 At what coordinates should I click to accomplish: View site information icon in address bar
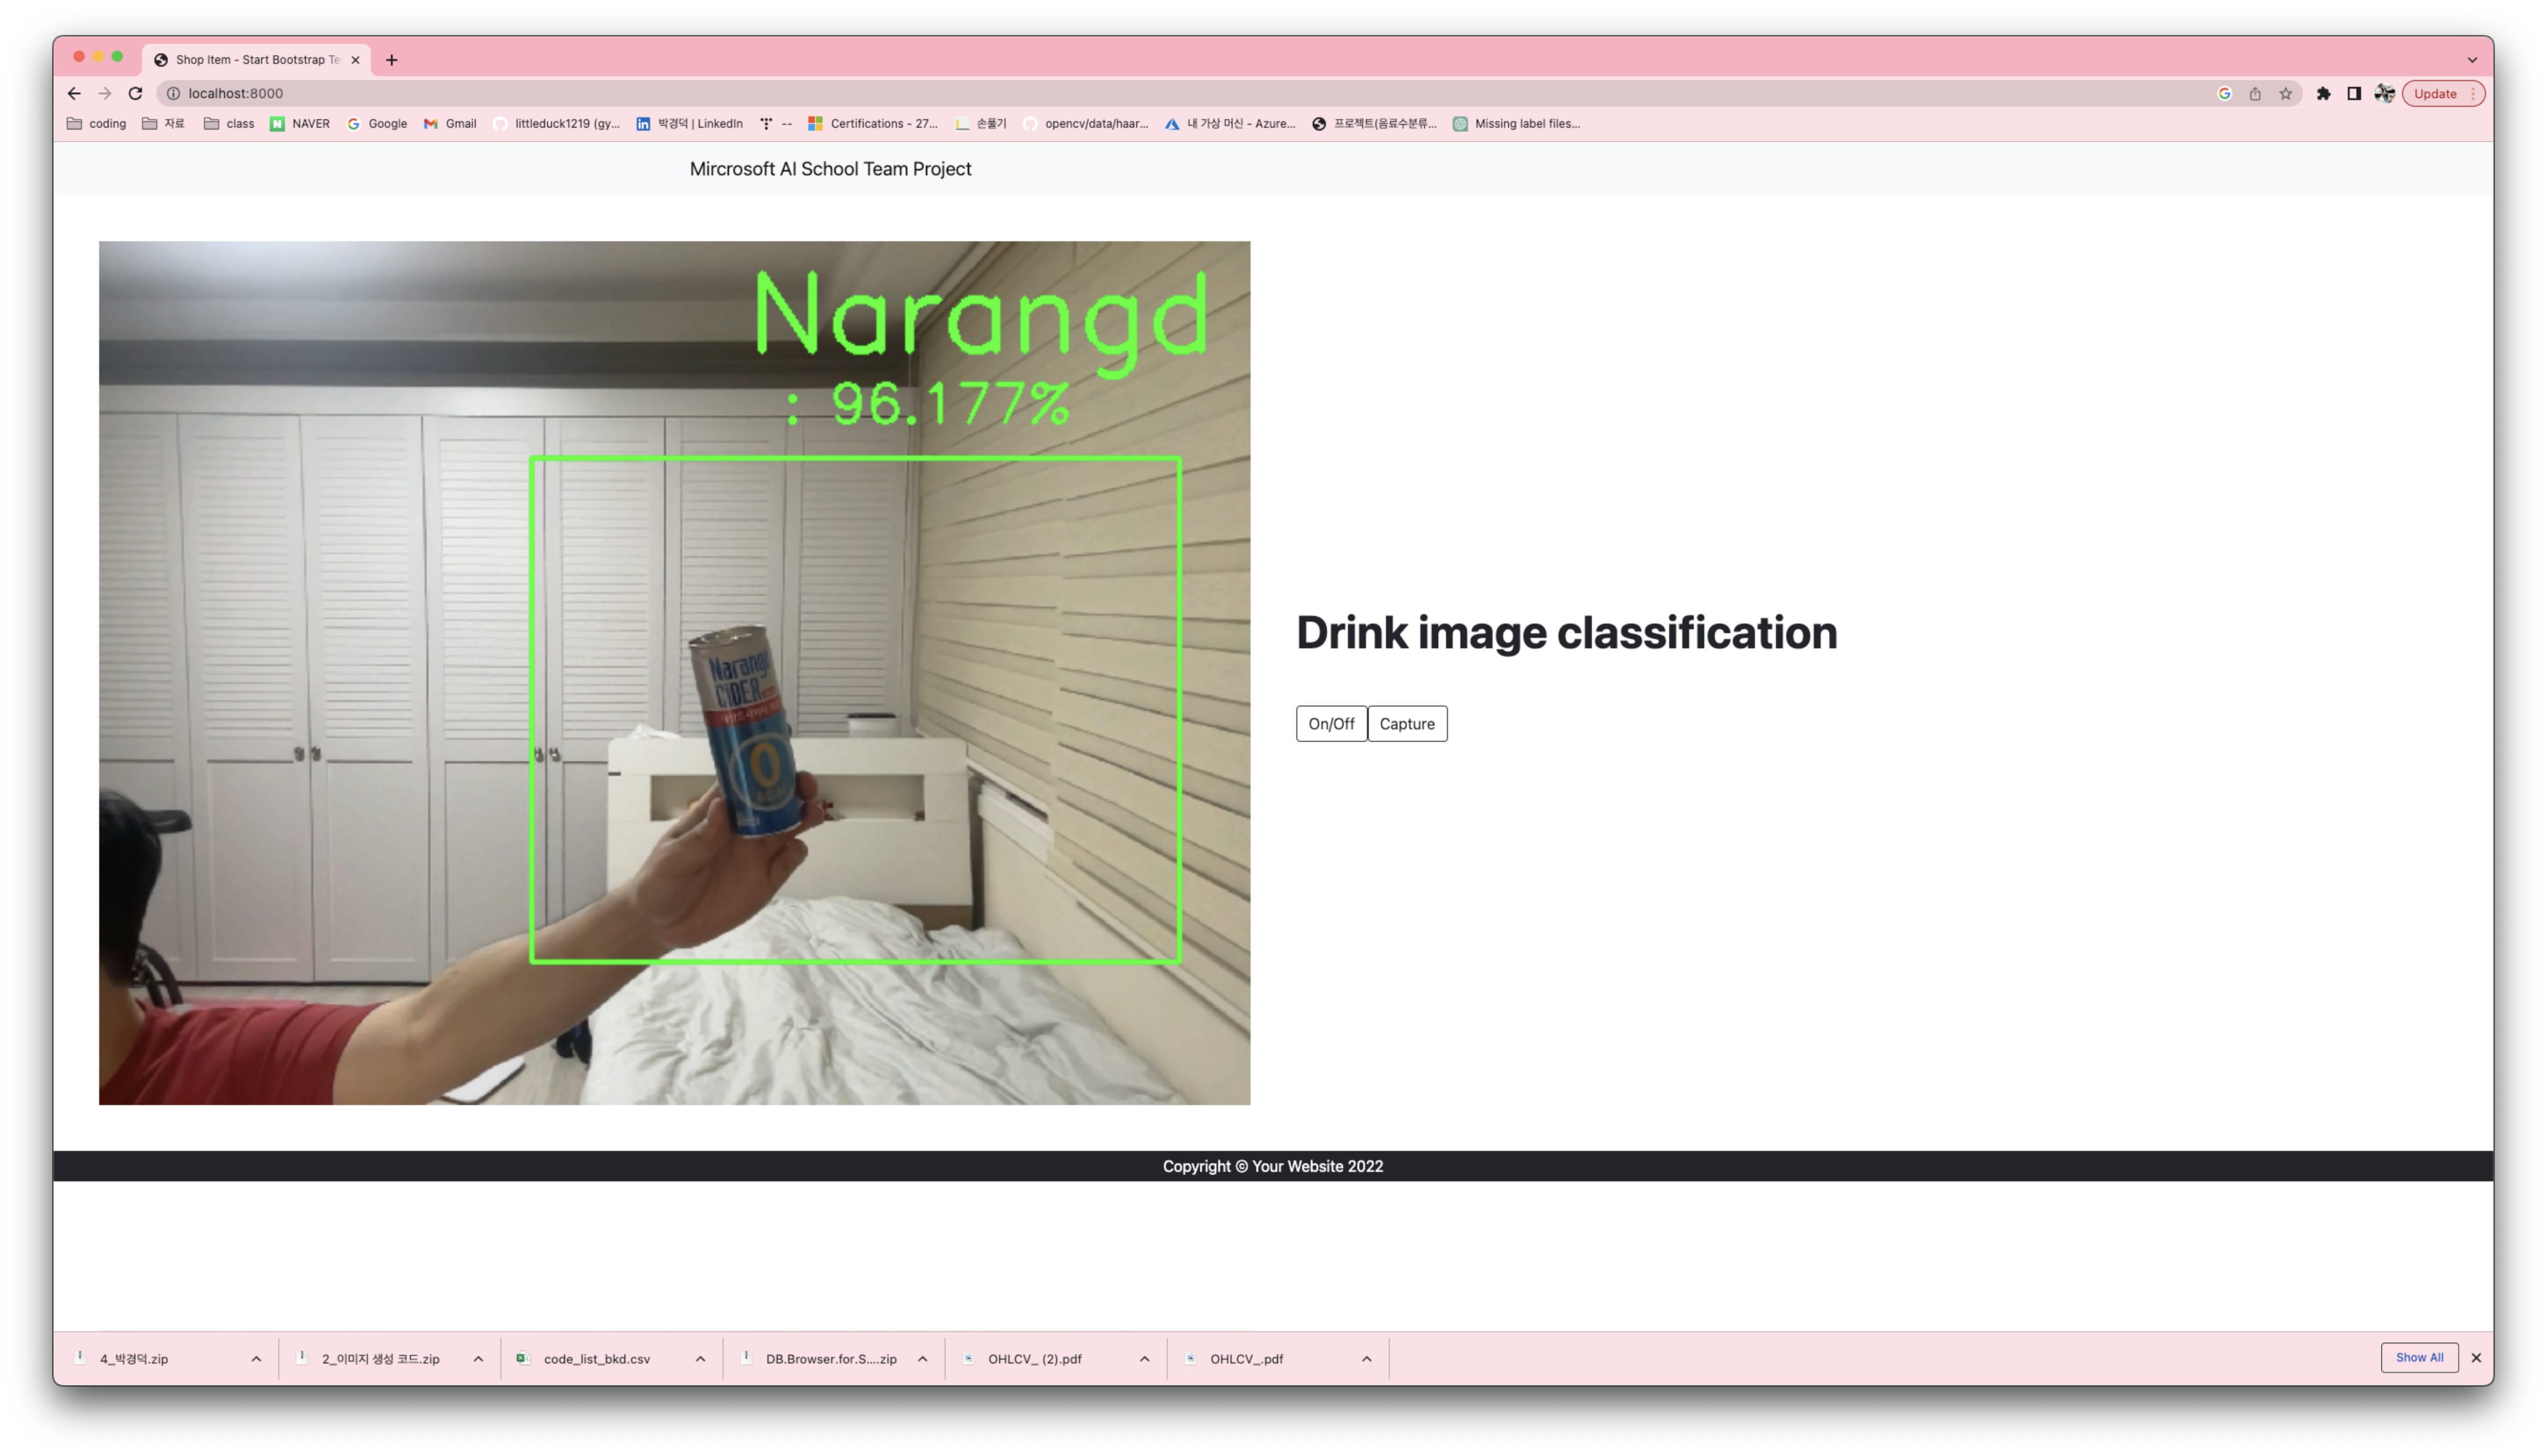pos(173,93)
